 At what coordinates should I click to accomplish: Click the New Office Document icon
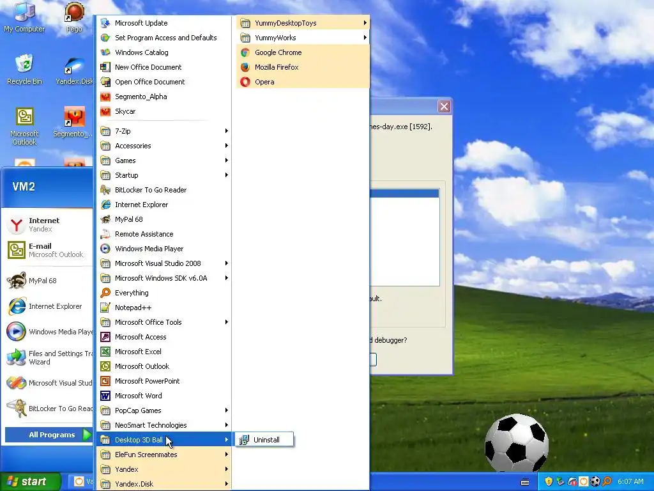[105, 66]
